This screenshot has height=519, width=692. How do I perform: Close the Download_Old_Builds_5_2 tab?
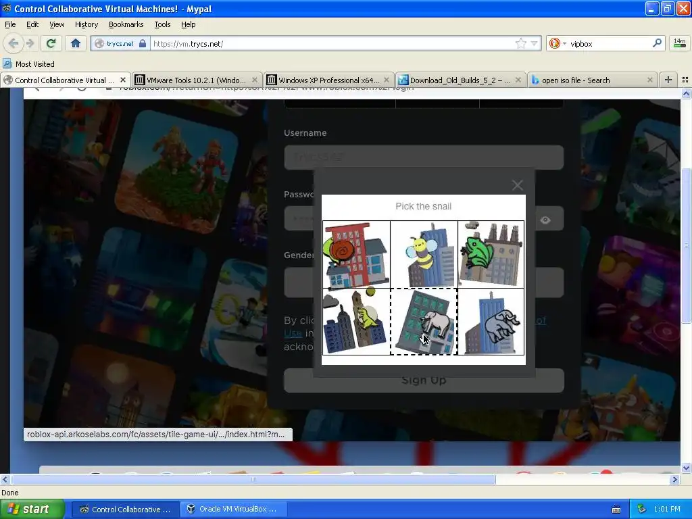click(x=518, y=80)
